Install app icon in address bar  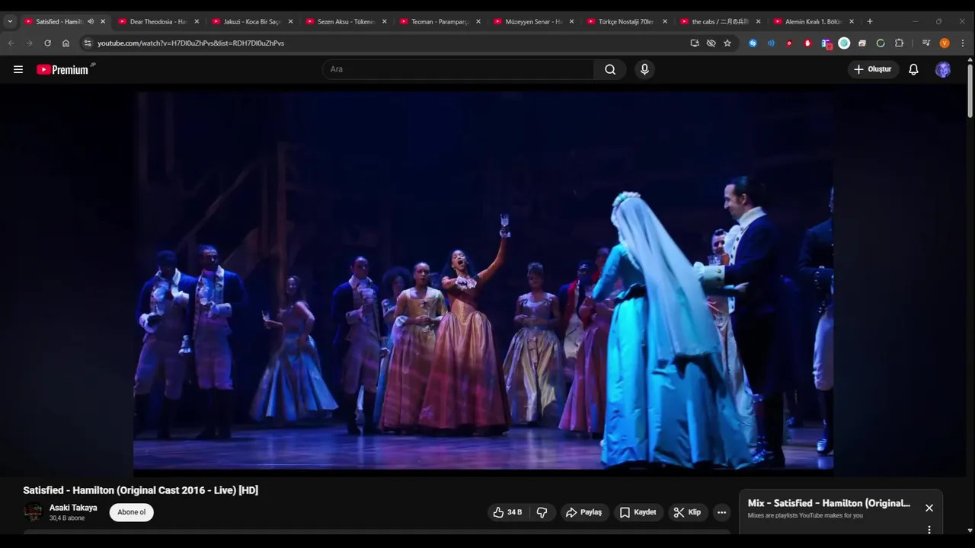pyautogui.click(x=695, y=43)
